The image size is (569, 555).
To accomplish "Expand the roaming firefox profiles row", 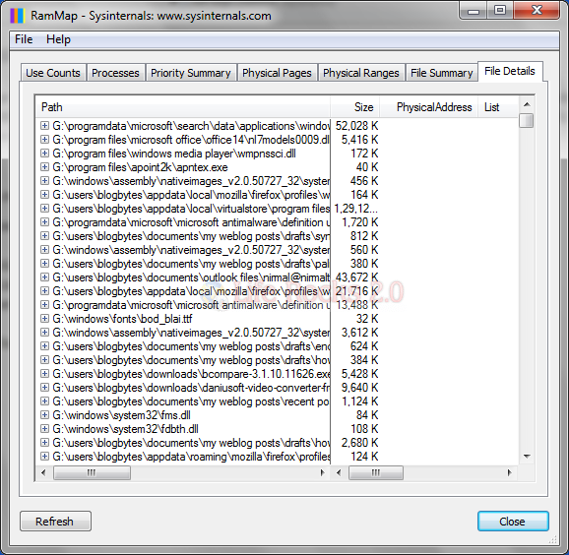I will point(44,457).
